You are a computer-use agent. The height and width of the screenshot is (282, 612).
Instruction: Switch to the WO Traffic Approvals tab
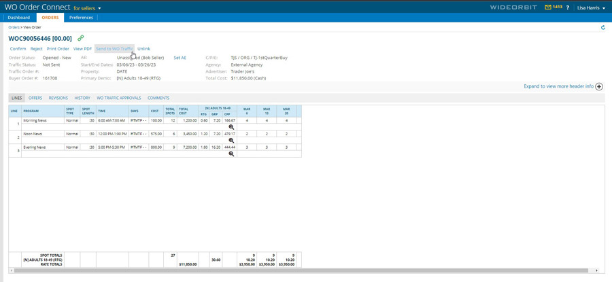(x=118, y=98)
